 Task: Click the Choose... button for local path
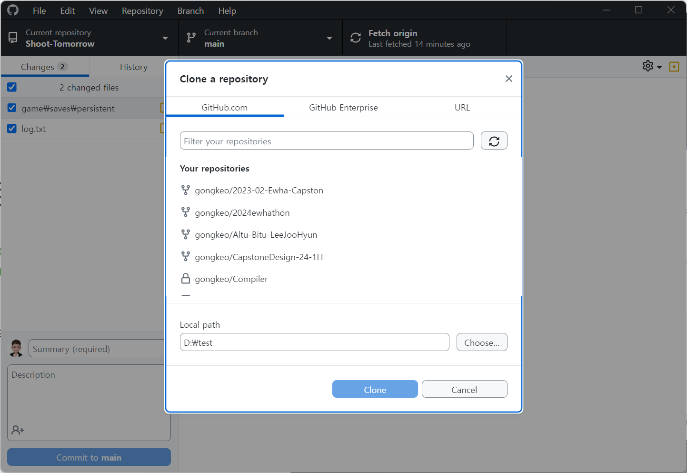point(482,342)
